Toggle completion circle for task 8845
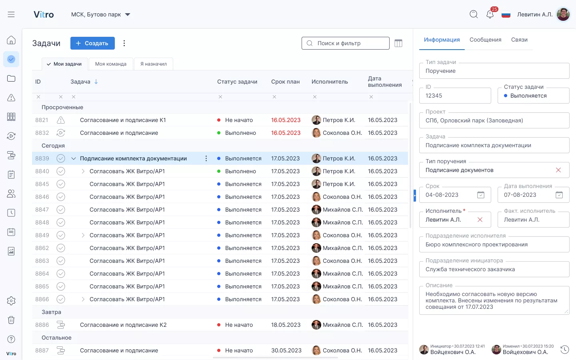Screen dimensions: 576x360 coord(61,184)
